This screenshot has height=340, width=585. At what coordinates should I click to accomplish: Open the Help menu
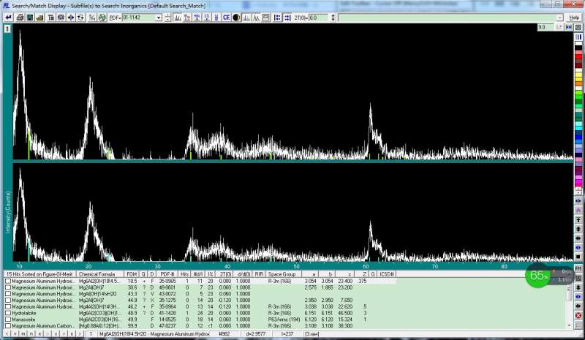pos(574,17)
